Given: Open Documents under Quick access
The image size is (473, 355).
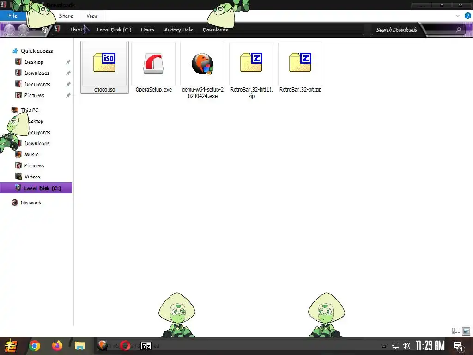Looking at the screenshot, I should [37, 84].
